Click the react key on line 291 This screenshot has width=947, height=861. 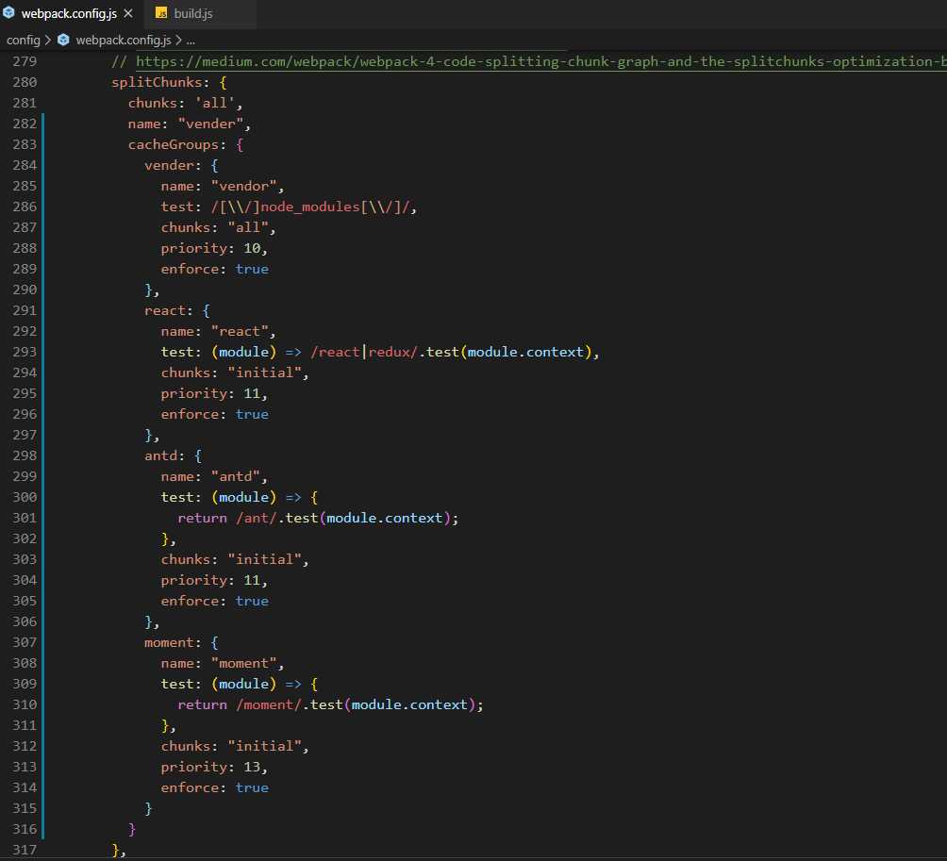coord(164,310)
